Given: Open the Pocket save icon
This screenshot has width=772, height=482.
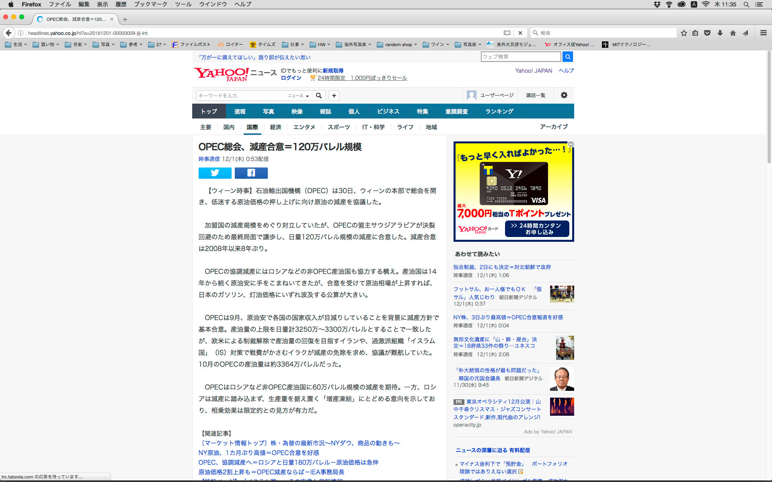Looking at the screenshot, I should click(x=707, y=33).
